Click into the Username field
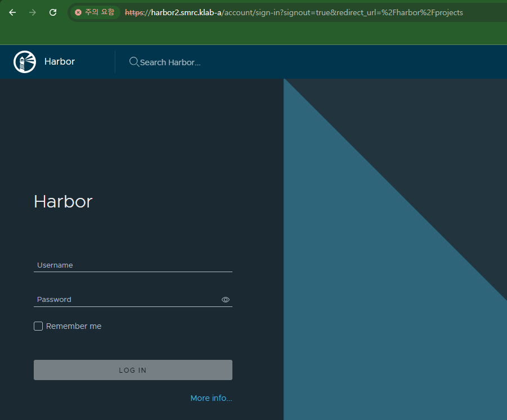 133,265
